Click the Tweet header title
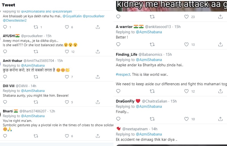This screenshot has height=146, width=227. pos(8,5)
